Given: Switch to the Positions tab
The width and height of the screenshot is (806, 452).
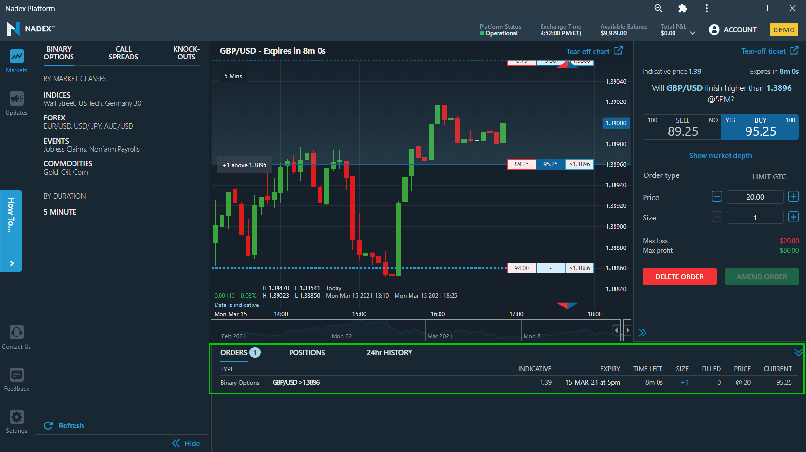Looking at the screenshot, I should tap(307, 353).
